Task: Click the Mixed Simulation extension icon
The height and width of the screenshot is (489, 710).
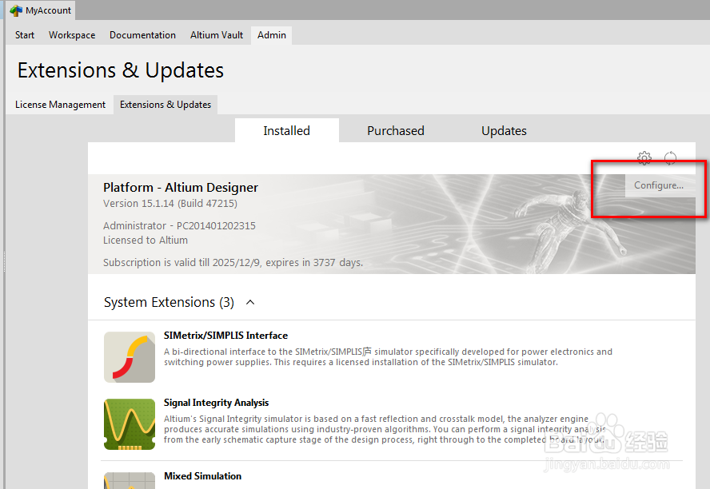Action: pos(130,480)
